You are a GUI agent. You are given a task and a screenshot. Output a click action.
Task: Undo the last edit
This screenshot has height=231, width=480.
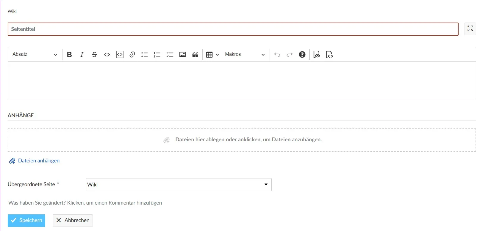(277, 54)
